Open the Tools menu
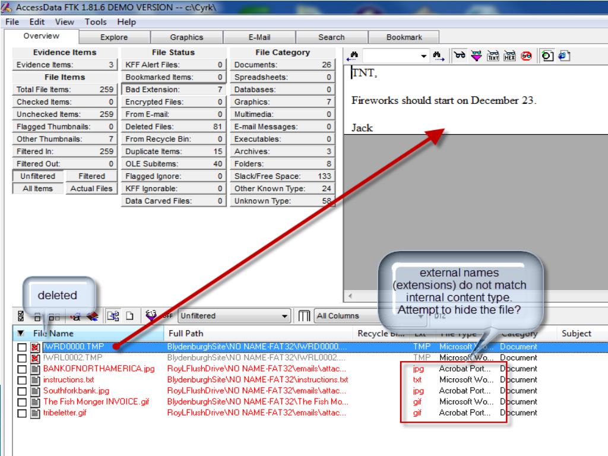 pos(96,22)
